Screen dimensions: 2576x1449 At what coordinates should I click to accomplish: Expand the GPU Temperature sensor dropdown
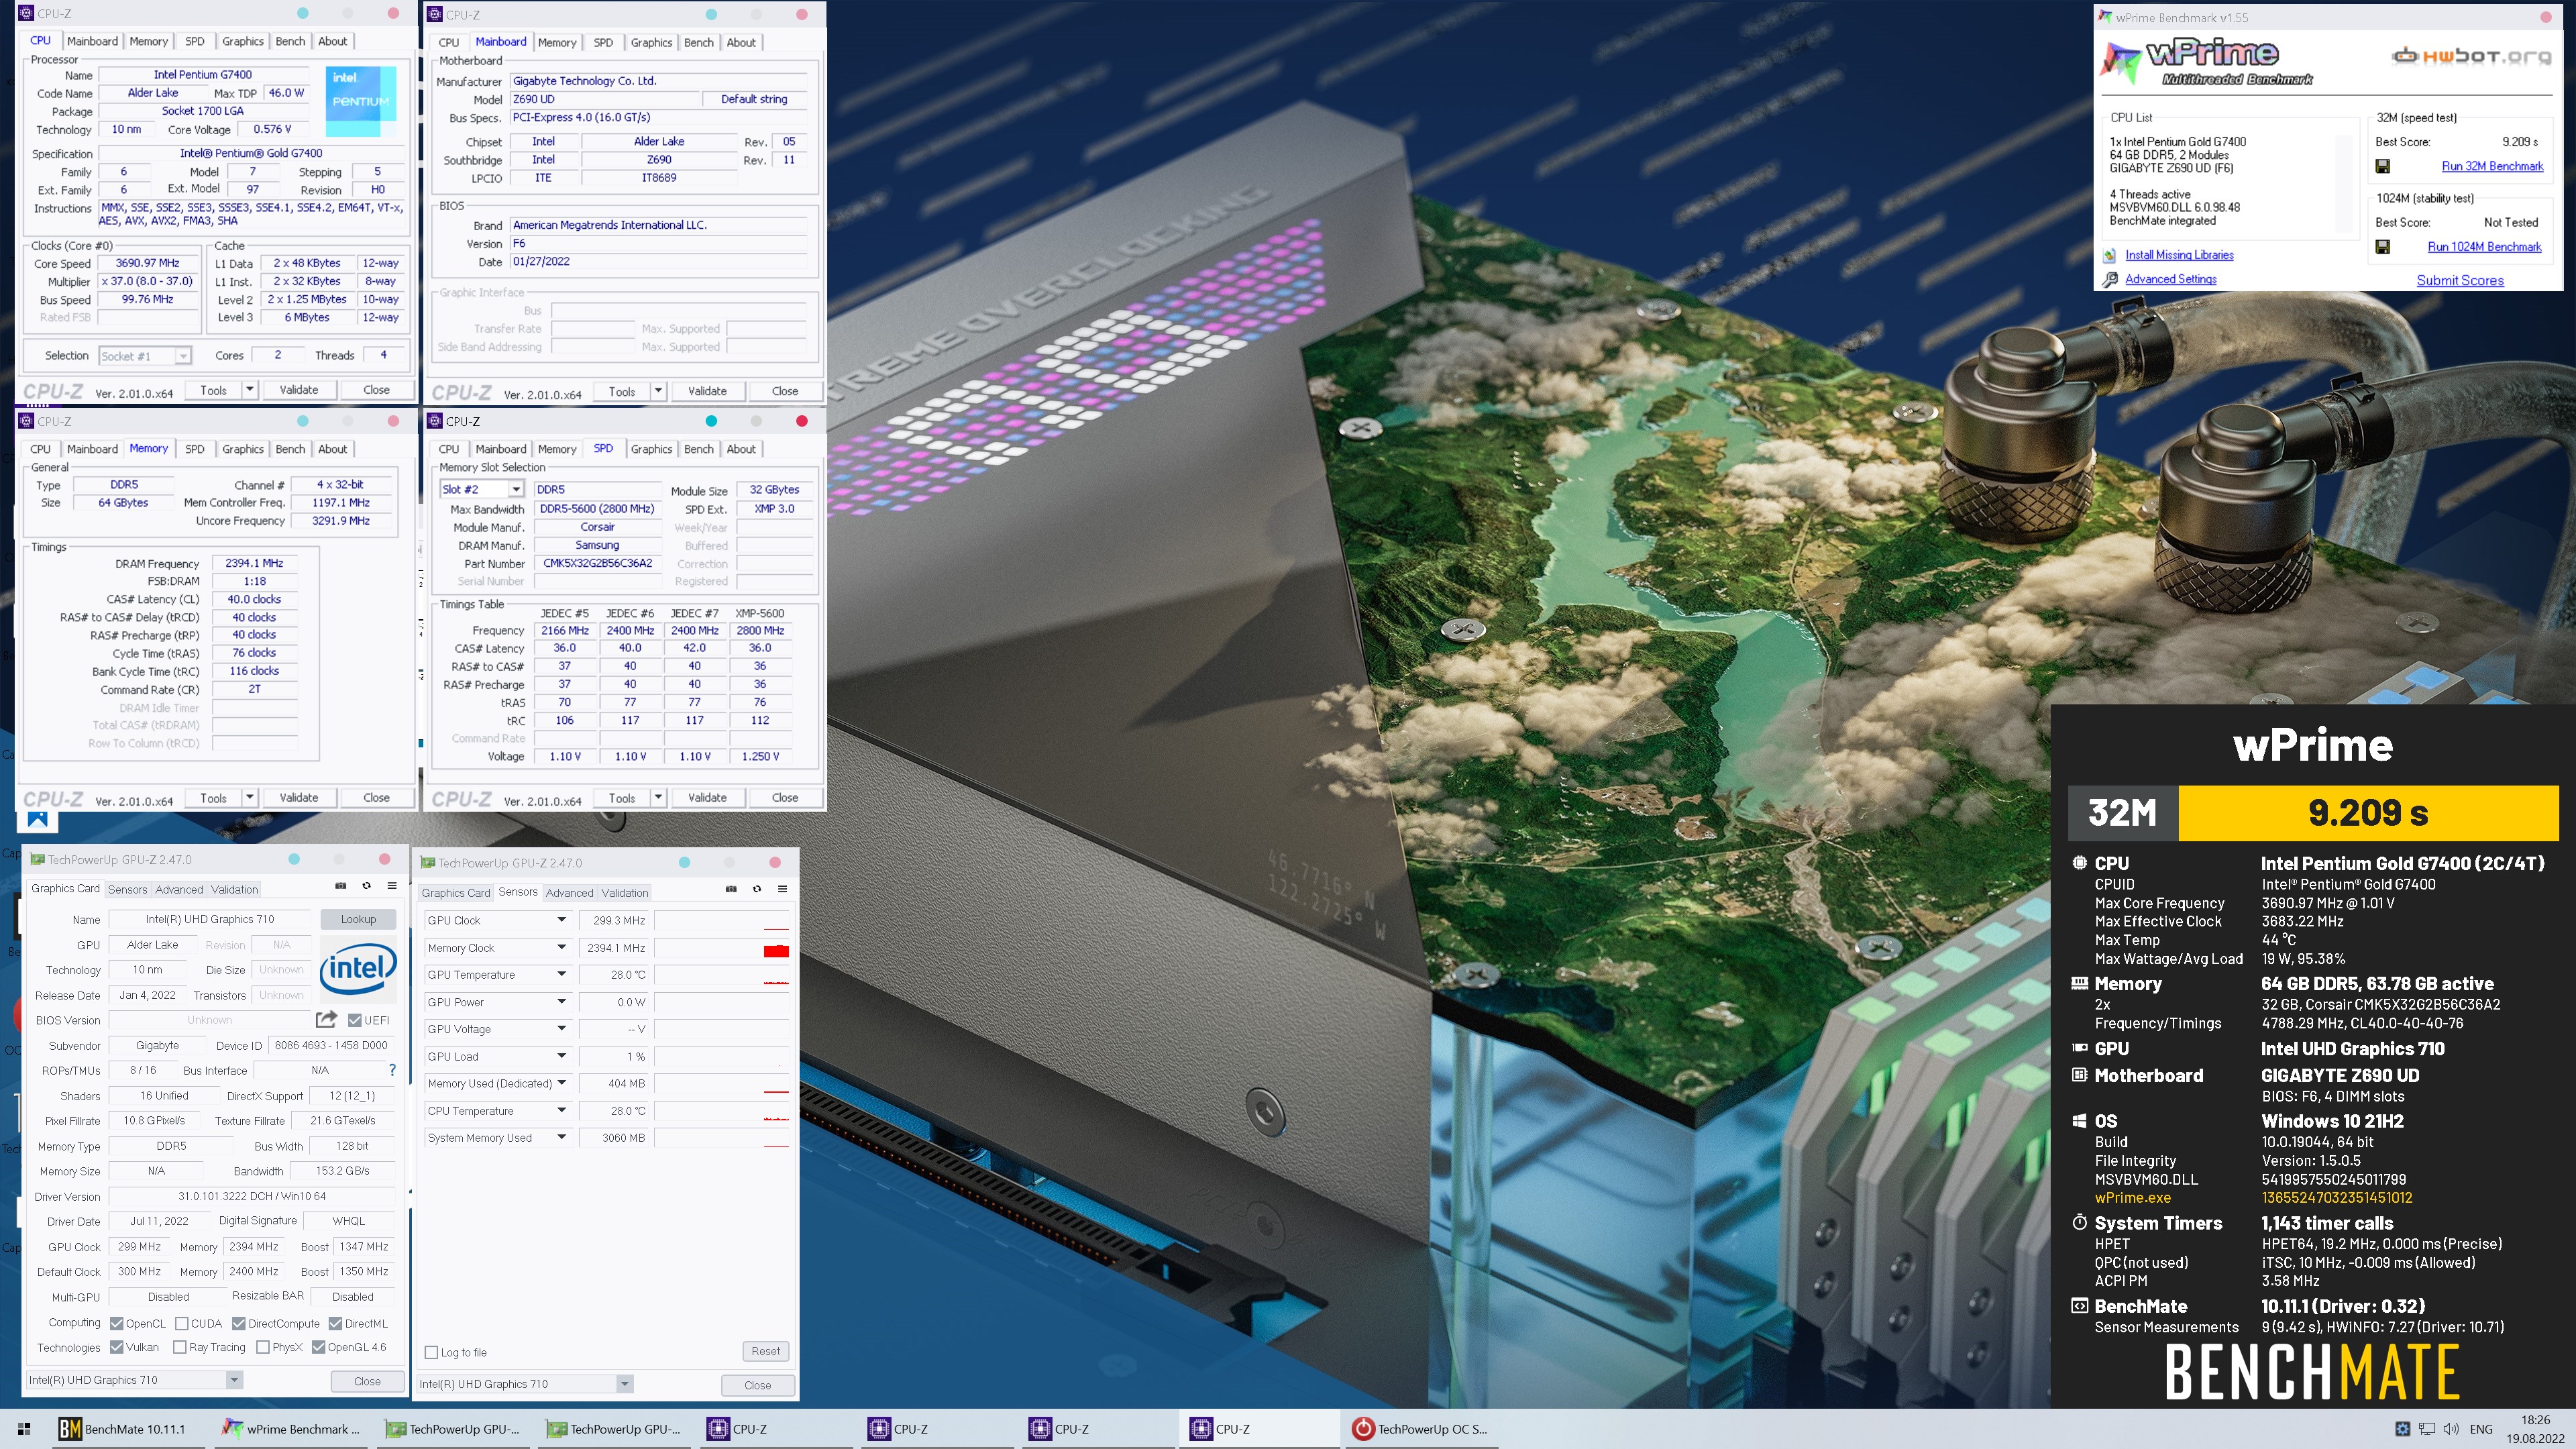[561, 974]
